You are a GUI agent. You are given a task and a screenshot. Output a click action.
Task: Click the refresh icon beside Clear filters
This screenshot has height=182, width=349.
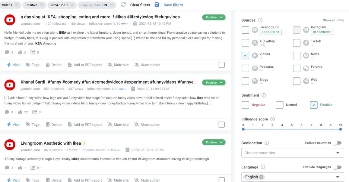click(123, 5)
